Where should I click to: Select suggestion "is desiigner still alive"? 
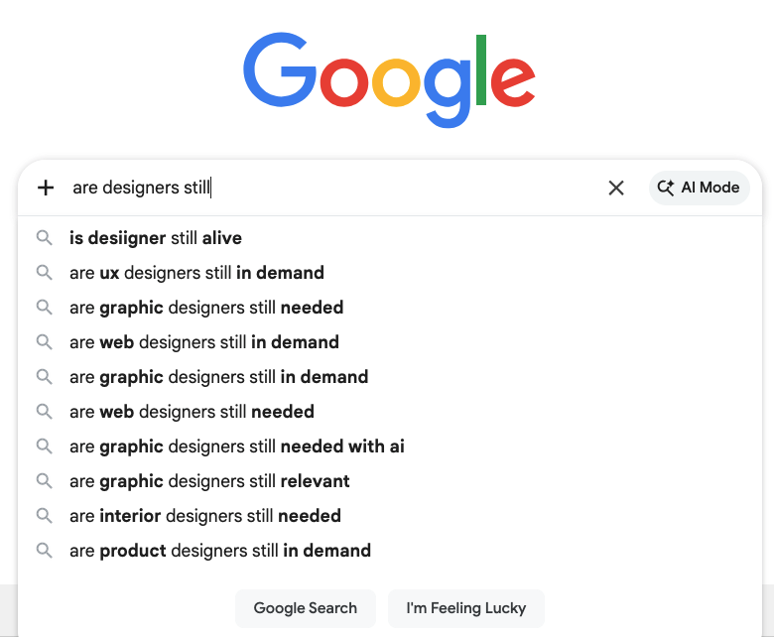point(156,238)
